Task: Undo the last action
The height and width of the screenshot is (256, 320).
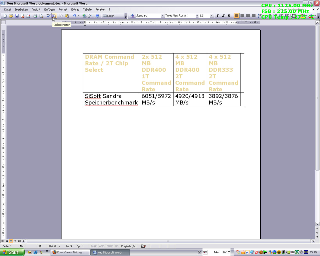Action: click(x=74, y=16)
